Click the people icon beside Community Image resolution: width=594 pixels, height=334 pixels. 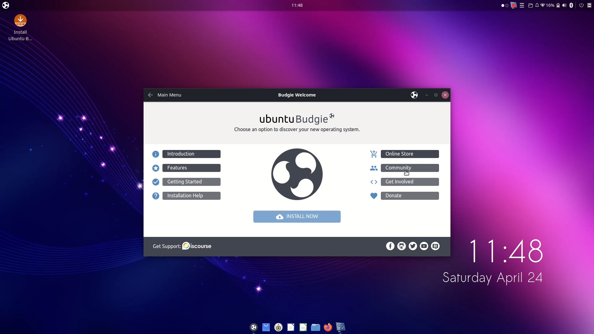tap(374, 168)
